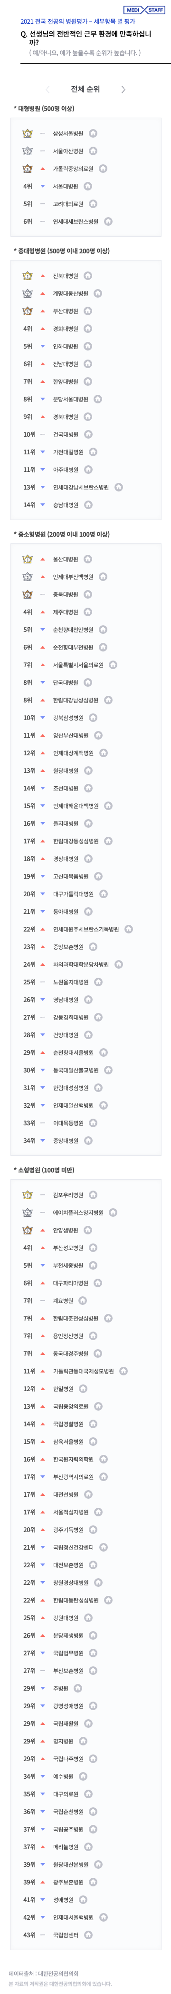Screen dimensions: 171x1994
Task: Click the MEDI STAFF logo
Action: [145, 10]
